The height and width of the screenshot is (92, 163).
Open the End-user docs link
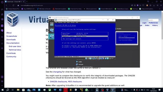(x=15, y=47)
